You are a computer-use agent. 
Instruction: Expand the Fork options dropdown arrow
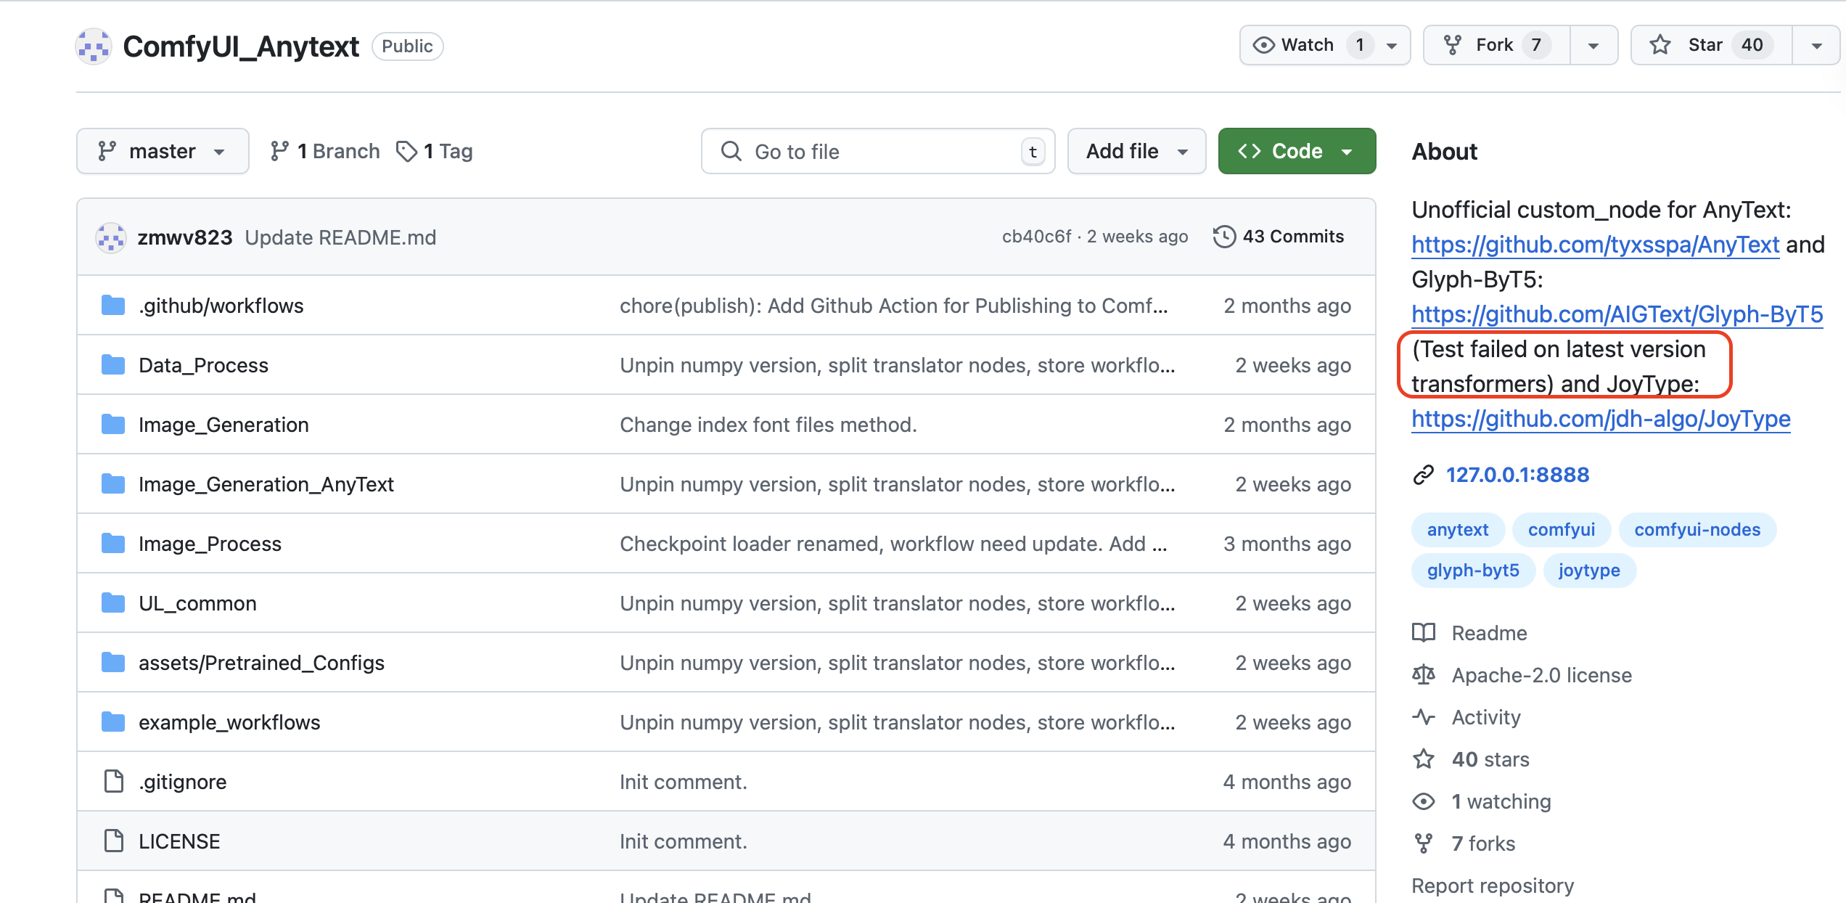tap(1593, 46)
